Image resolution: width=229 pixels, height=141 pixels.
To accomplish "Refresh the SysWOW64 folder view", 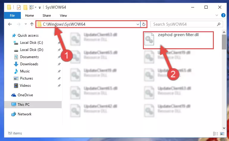I will (144, 24).
